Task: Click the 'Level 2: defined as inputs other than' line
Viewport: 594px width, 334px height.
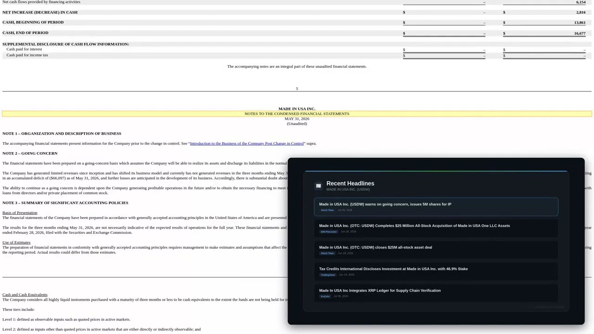Action: click(x=102, y=329)
